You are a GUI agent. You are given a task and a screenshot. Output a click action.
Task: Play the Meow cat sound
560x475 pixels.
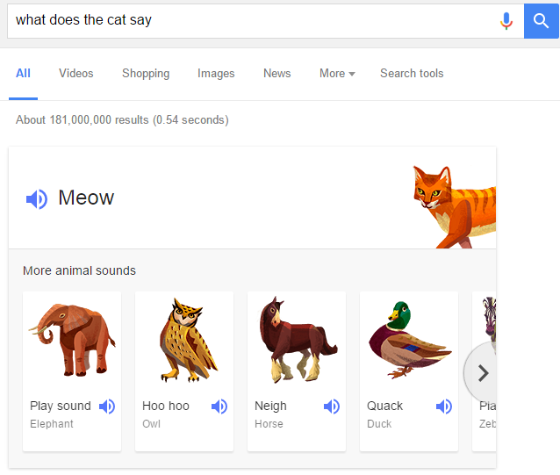pos(36,199)
